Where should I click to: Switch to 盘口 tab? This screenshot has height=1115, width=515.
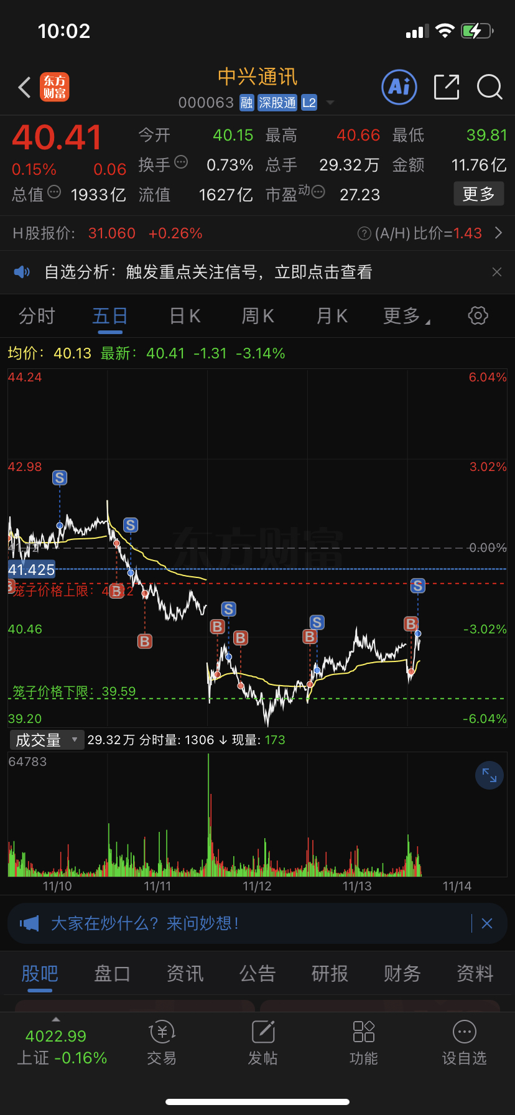click(x=112, y=973)
